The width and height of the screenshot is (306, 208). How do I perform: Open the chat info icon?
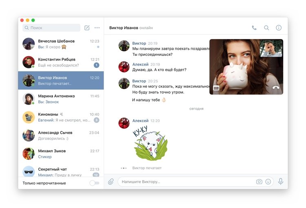coord(279,28)
